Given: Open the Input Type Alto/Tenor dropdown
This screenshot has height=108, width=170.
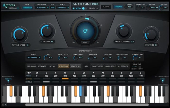Looking at the screenshot, I should (42, 8).
